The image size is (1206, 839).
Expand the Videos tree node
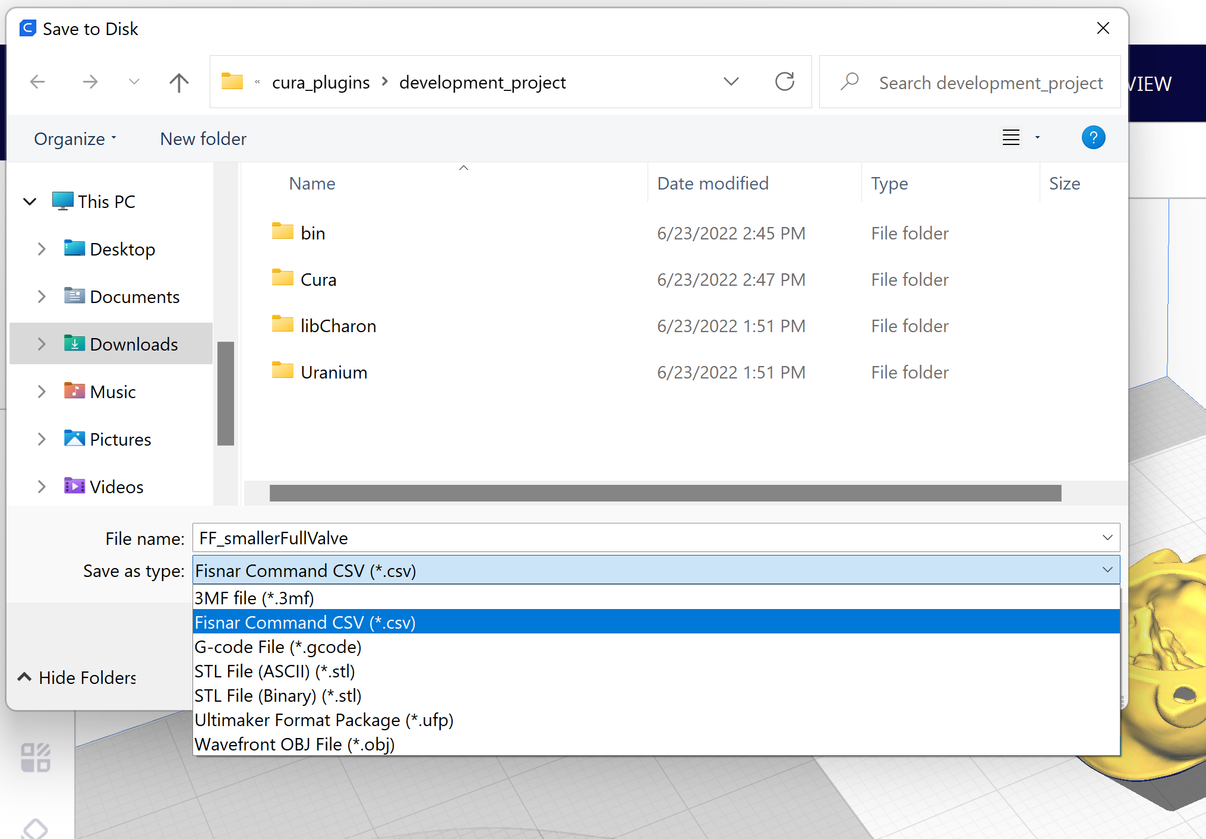pos(41,487)
